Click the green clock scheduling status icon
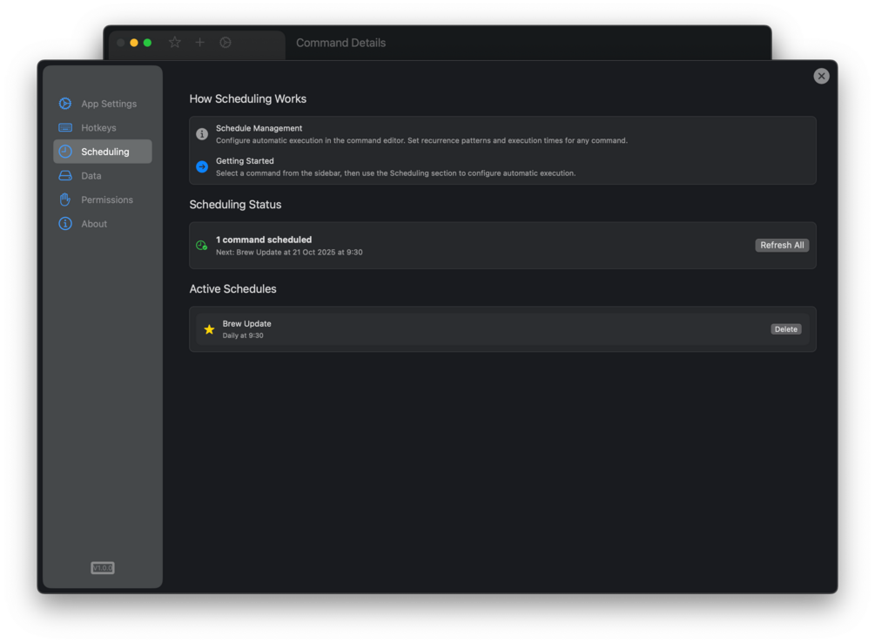Screen dimensions: 875x643 [x=202, y=246]
